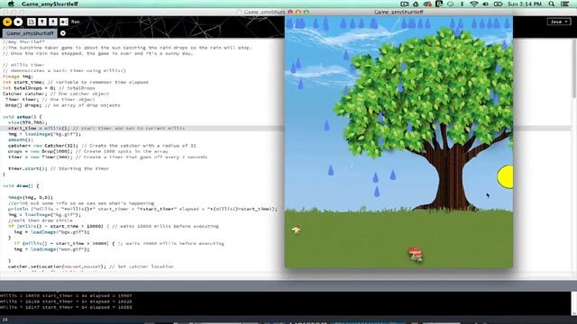Click the battery status icon
The width and height of the screenshot is (577, 324).
[498, 4]
